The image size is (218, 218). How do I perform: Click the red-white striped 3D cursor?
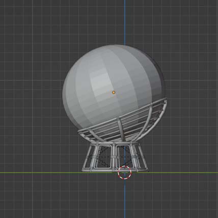click(125, 173)
